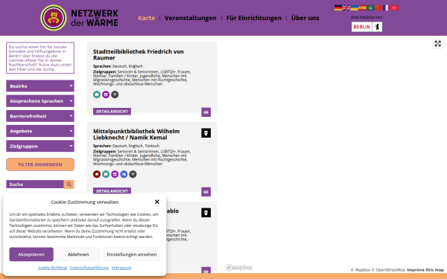Click black badge icon on Mittelpunktbibliothek card

(x=206, y=133)
